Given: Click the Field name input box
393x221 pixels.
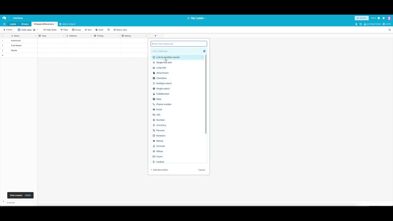Looking at the screenshot, I should click(x=179, y=44).
